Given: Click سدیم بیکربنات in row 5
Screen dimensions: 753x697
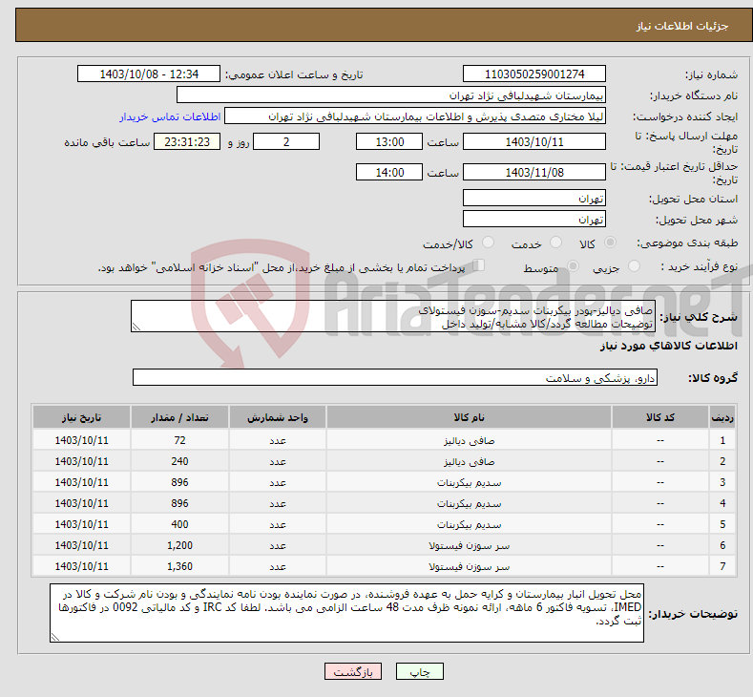Looking at the screenshot, I should [x=469, y=524].
